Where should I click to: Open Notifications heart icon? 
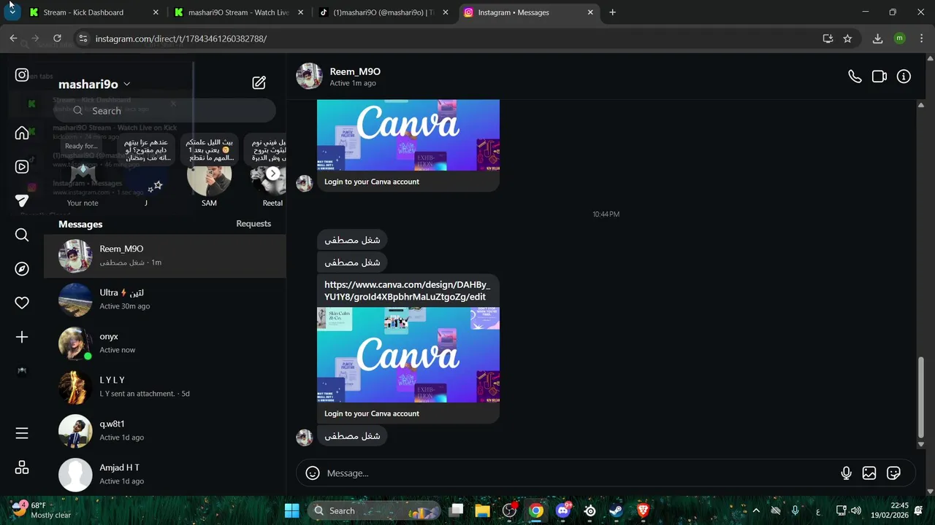(x=22, y=303)
